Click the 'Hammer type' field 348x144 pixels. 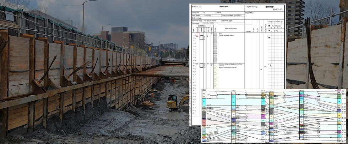point(233,21)
